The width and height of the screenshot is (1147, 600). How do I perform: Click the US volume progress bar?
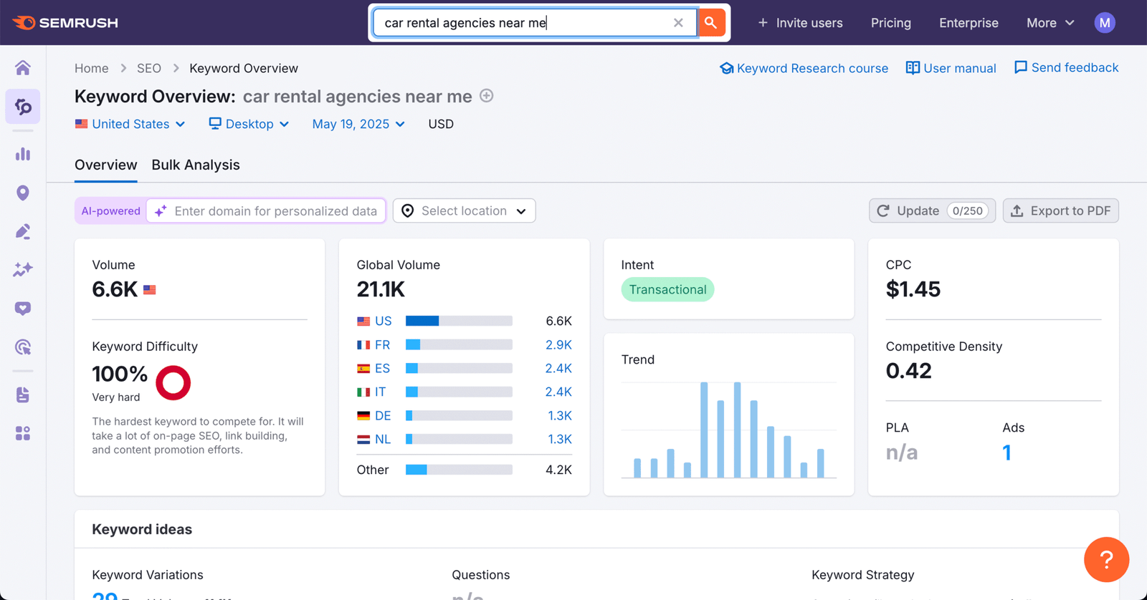[x=459, y=321]
